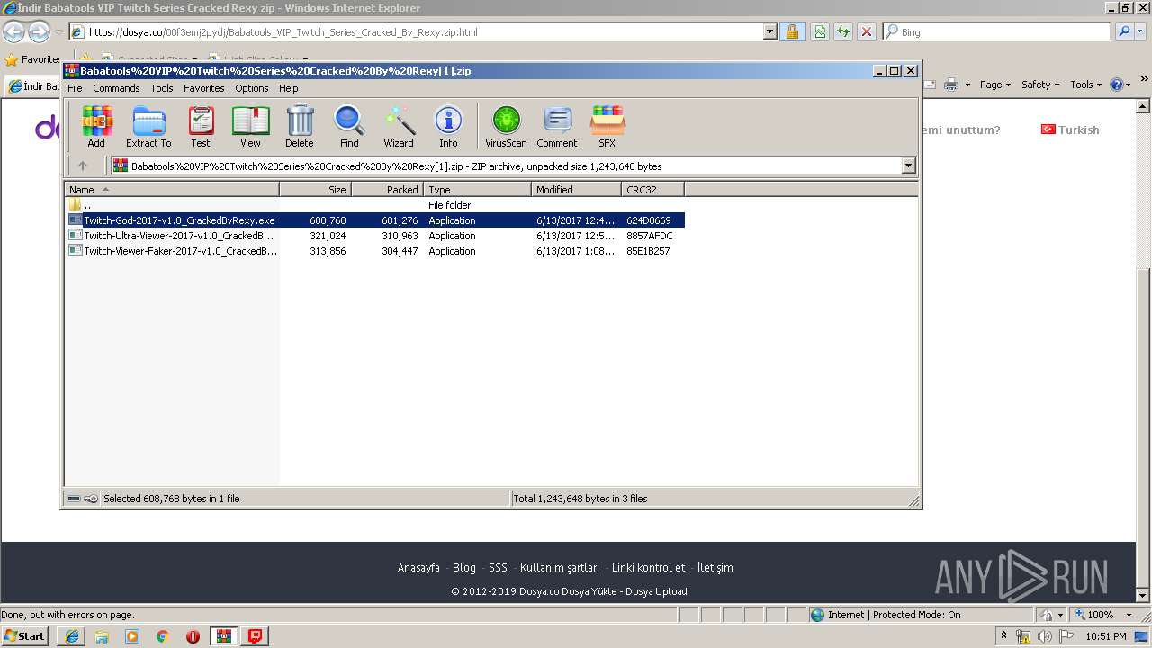Refresh the page in Internet Explorer
This screenshot has width=1152, height=648.
[x=843, y=31]
